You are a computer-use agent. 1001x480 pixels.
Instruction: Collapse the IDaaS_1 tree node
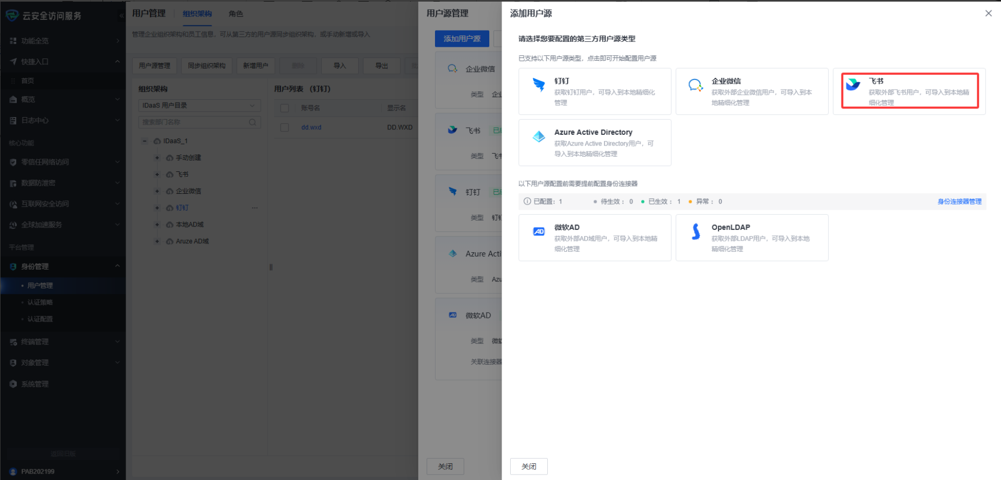tap(144, 141)
